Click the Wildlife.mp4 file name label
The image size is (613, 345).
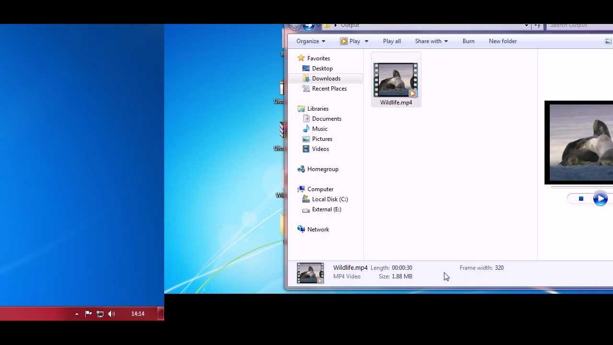tap(396, 103)
